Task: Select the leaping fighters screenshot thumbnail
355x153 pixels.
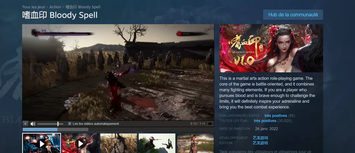Action: coord(157,143)
